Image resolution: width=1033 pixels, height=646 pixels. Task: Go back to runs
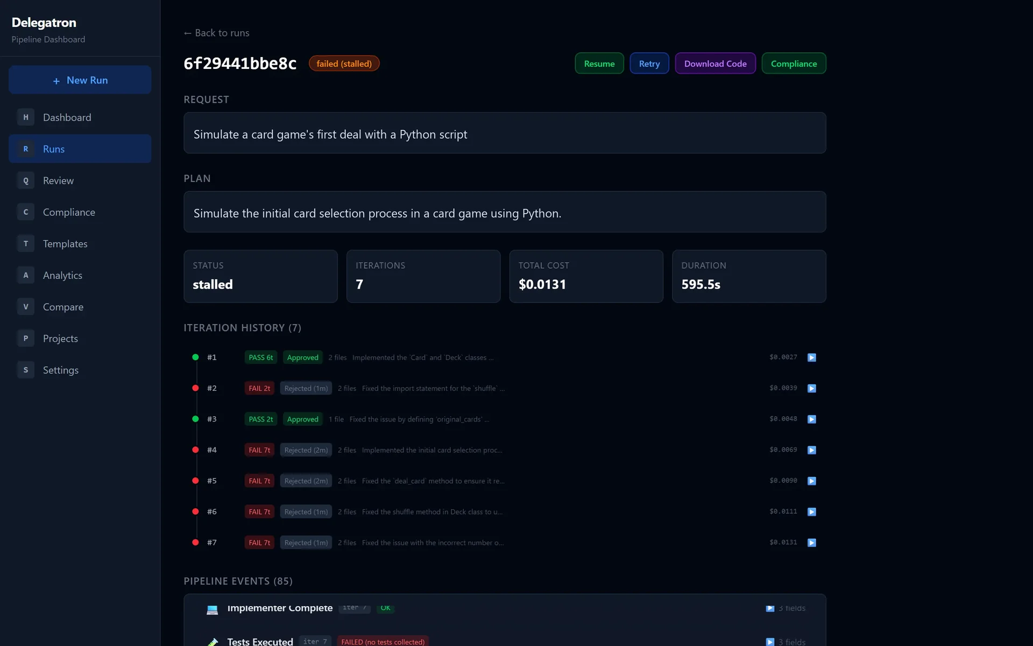[216, 33]
